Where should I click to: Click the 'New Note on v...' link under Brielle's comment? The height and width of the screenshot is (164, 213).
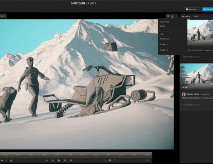[x=192, y=105]
